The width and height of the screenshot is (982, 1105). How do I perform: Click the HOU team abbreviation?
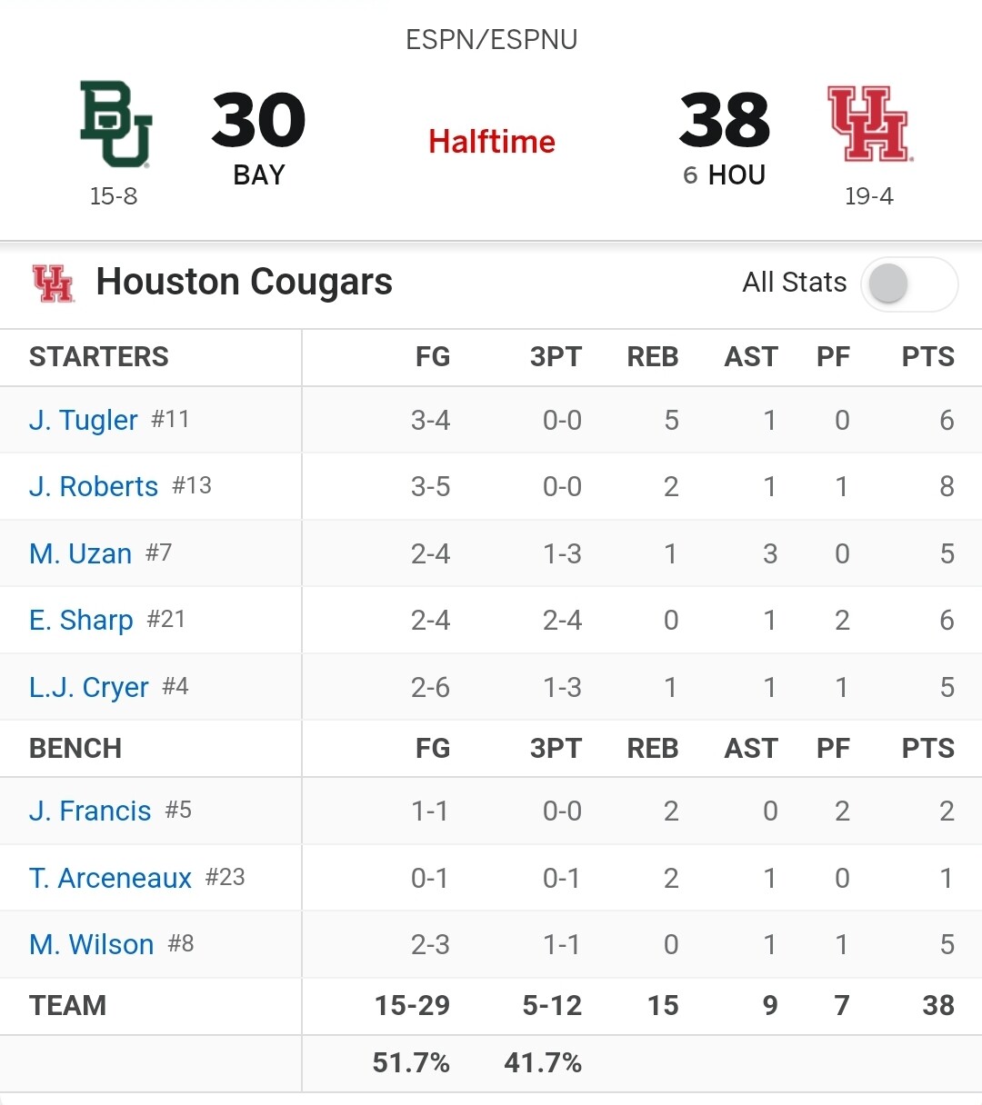tap(736, 174)
